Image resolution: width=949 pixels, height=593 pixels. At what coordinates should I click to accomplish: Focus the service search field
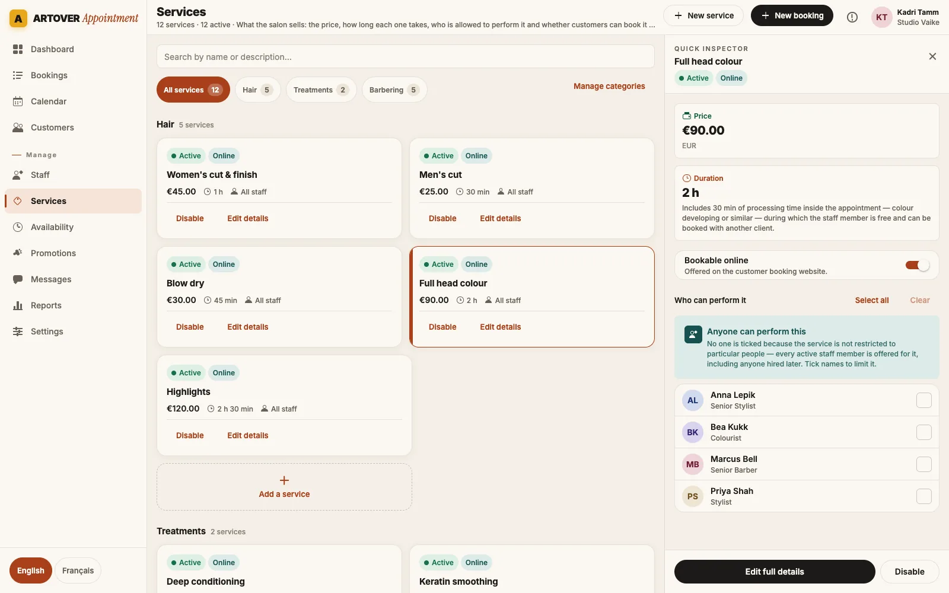(406, 57)
